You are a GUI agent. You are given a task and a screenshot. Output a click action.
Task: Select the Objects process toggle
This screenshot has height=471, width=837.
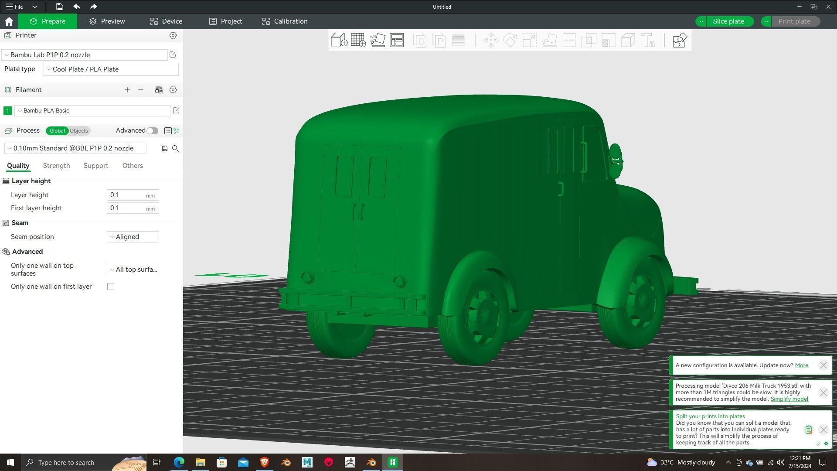(79, 130)
